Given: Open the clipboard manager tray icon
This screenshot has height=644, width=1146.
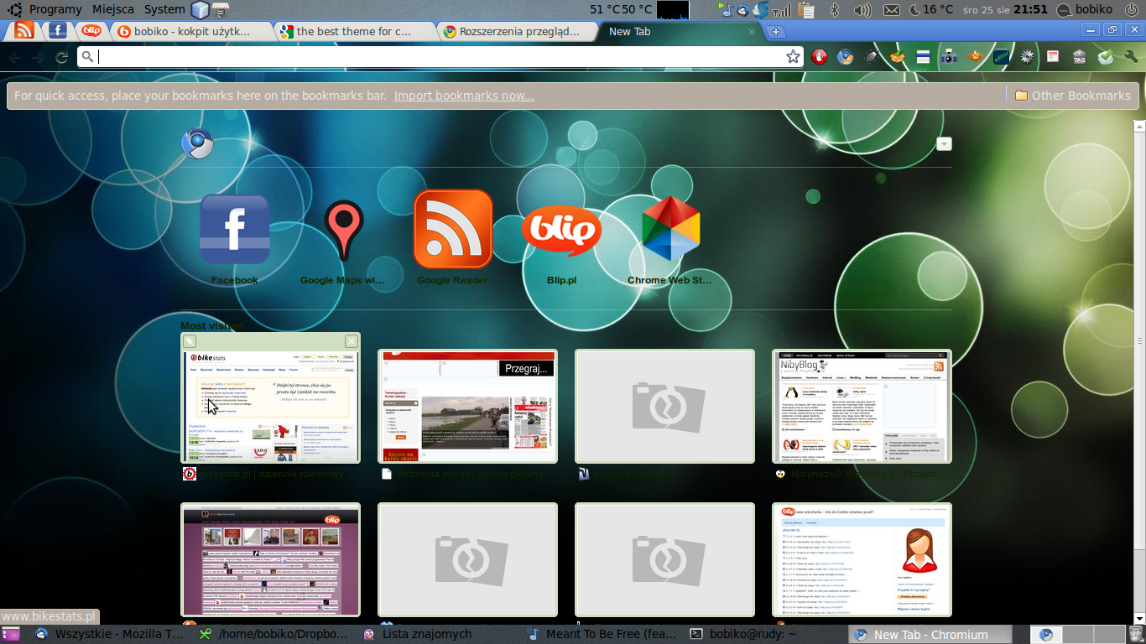Looking at the screenshot, I should coord(806,10).
